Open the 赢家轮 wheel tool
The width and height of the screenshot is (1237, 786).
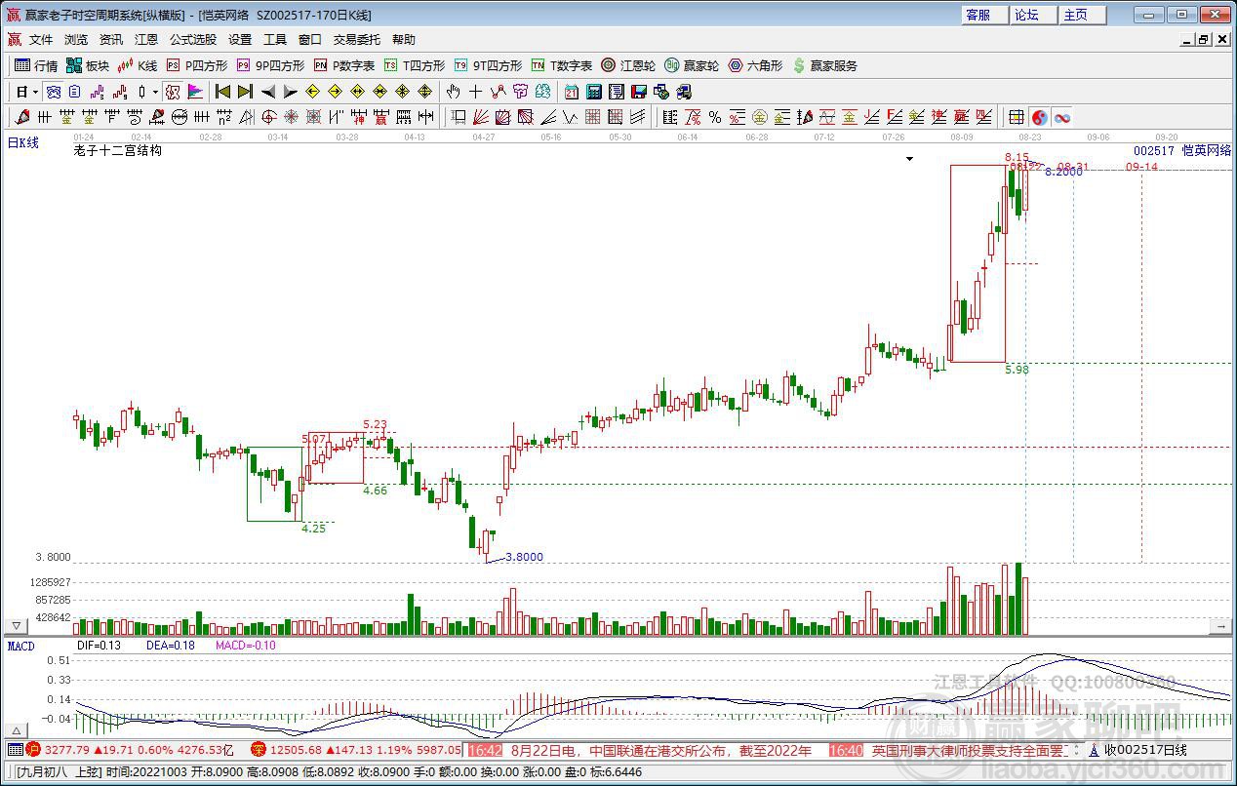[692, 65]
